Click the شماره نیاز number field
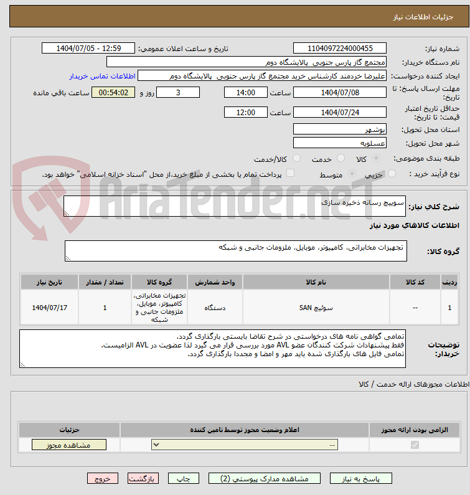The image size is (470, 495). [x=340, y=49]
